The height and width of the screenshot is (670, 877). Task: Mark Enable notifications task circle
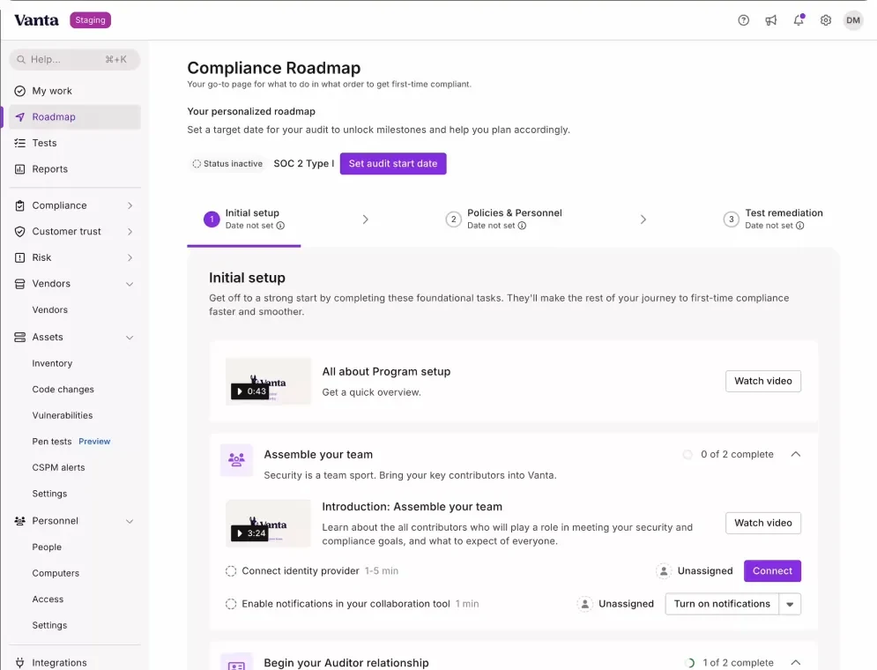pos(230,604)
